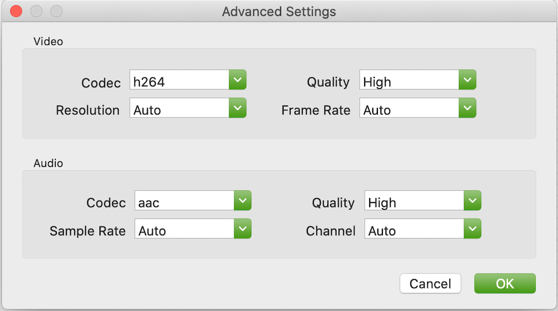
Task: Expand the Video Quality dropdown arrow
Action: coord(467,80)
